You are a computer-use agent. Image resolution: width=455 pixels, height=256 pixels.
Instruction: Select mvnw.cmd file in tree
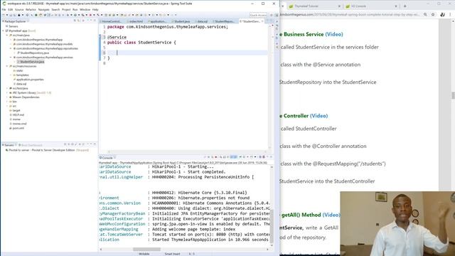click(19, 124)
